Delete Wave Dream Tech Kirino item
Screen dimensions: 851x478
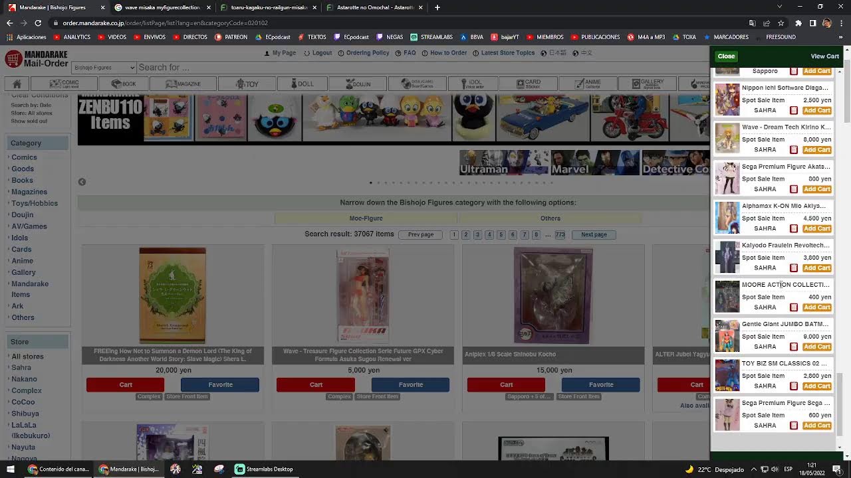pos(793,149)
